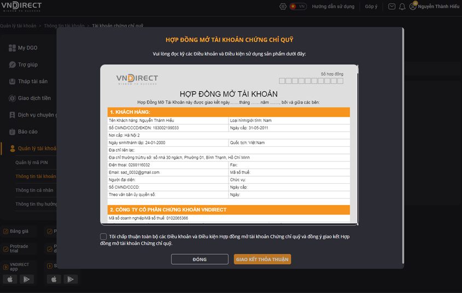The width and height of the screenshot is (462, 293).
Task: Click the dialog's outer scrollbar
Action: [x=403, y=146]
